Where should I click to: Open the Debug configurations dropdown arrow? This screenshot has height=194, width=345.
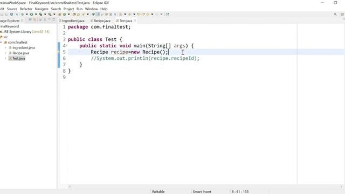coord(26,15)
